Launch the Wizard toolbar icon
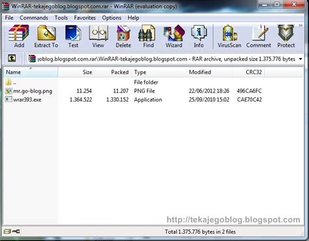 point(174,33)
